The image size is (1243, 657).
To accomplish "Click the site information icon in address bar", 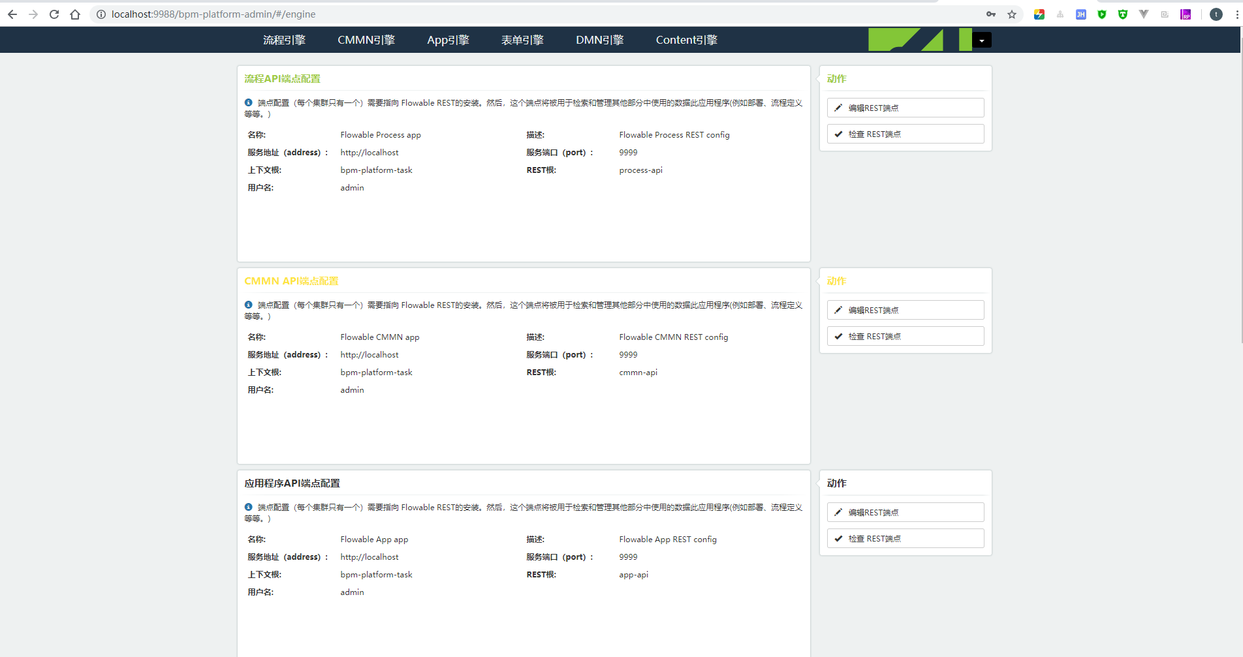I will [101, 14].
